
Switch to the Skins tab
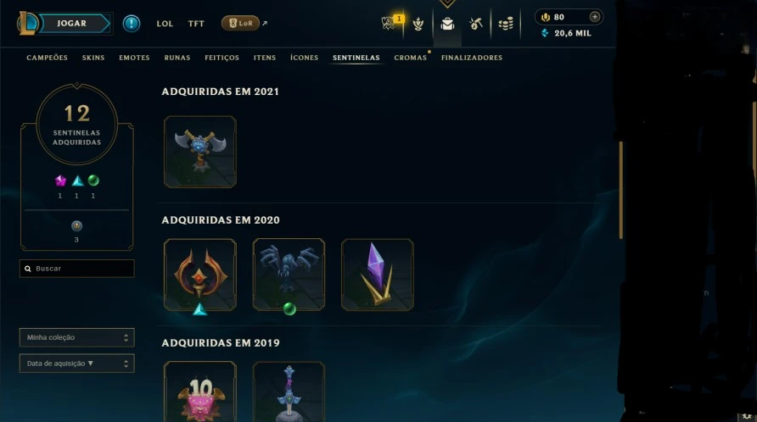coord(93,58)
